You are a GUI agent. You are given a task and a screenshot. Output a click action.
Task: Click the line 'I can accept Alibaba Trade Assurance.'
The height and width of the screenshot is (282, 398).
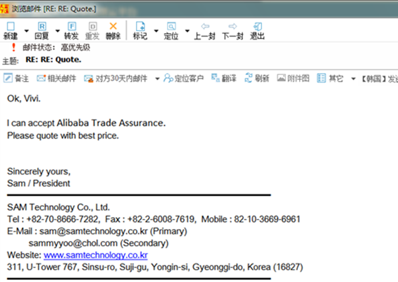click(86, 123)
